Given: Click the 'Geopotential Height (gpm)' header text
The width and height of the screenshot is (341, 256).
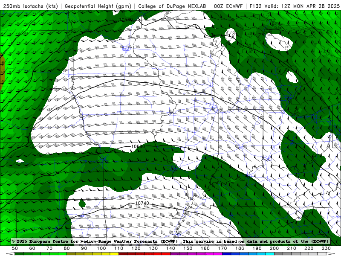Looking at the screenshot, I should click(x=98, y=6).
